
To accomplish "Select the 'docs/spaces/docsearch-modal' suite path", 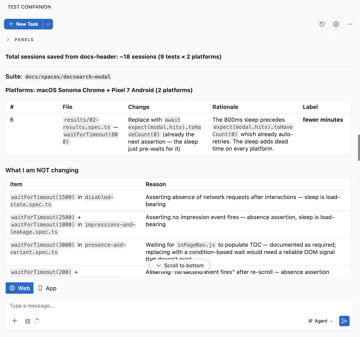I will (68, 77).
